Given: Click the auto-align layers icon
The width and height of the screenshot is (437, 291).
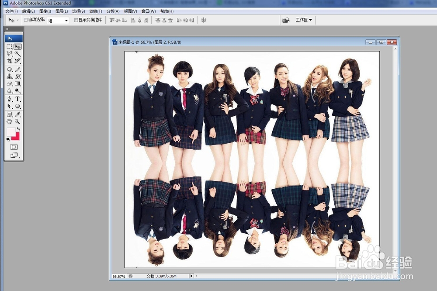Looking at the screenshot, I should point(204,20).
